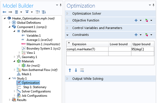Open Optimization window position menu arrow

click(x=150, y=5)
